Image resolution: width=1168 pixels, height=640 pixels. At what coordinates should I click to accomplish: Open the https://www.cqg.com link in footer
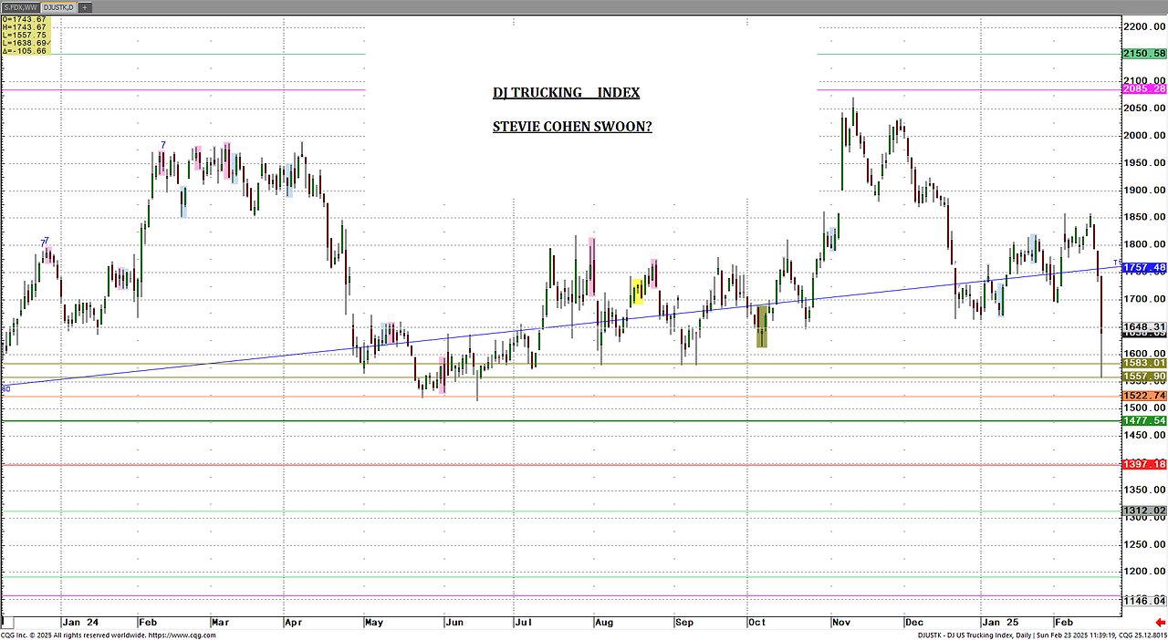click(182, 635)
